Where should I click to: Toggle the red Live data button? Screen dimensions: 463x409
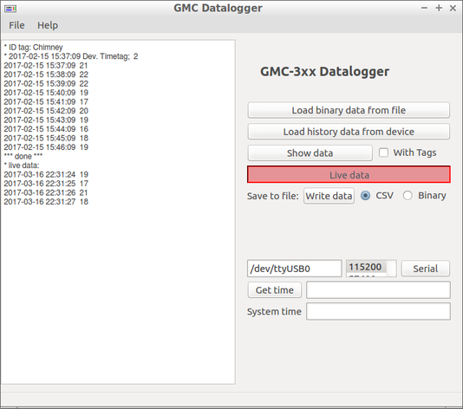point(349,174)
